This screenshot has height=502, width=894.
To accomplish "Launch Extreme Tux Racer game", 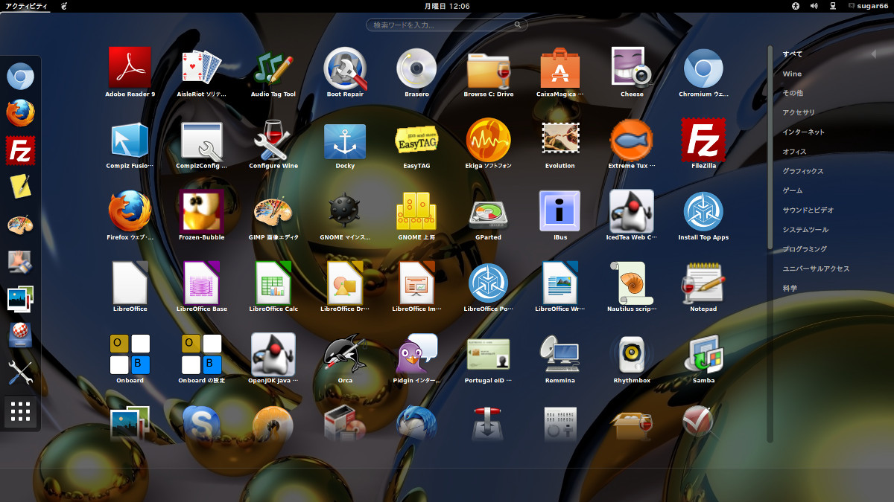I will [x=632, y=139].
